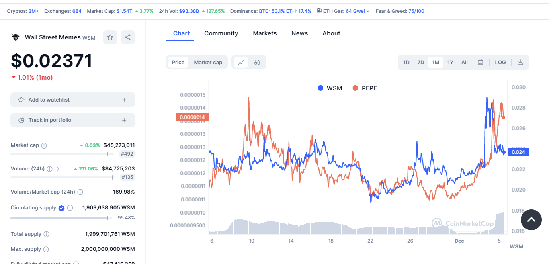Screen dimensions: 549x264
Task: Open Market Cap $1.54T link
Action: click(x=124, y=11)
